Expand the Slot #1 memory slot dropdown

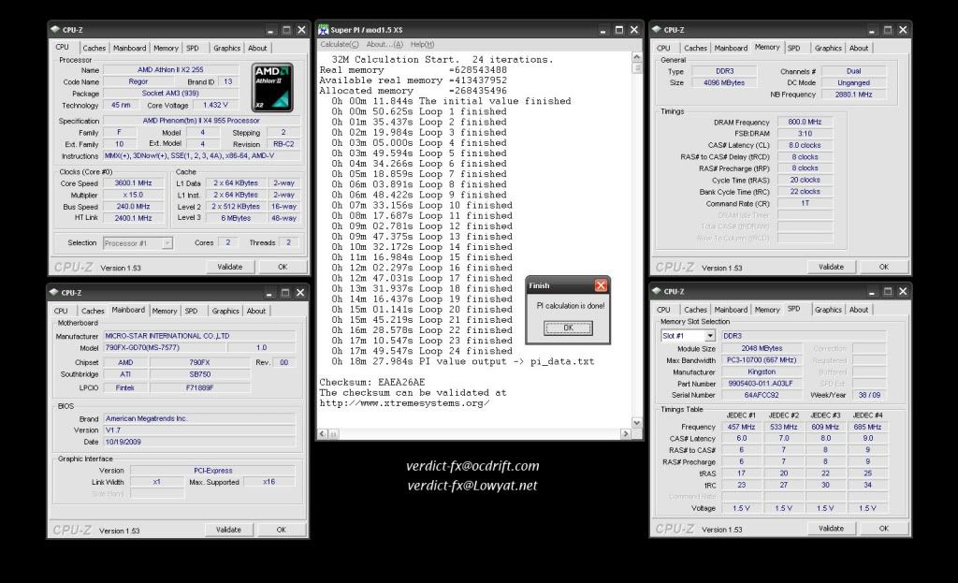[710, 336]
